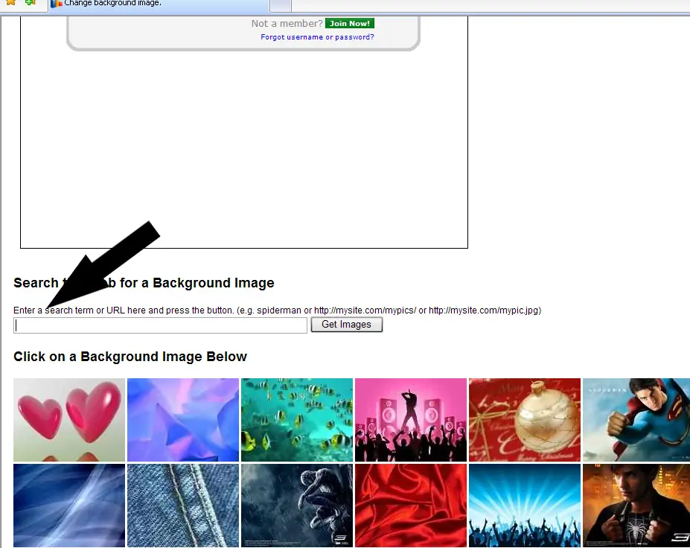Screen dimensions: 690x548
Task: Choose the red satin fabric background
Action: click(411, 506)
